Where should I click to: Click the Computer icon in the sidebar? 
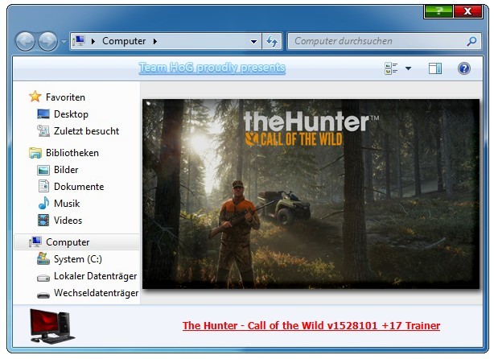[35, 241]
